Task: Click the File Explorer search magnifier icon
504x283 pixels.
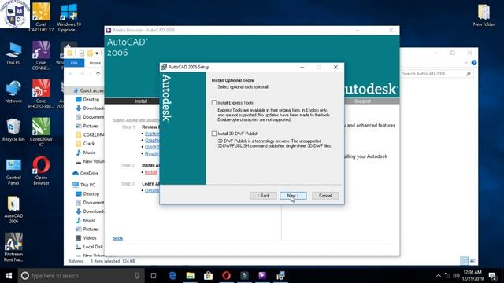Action: (469, 74)
